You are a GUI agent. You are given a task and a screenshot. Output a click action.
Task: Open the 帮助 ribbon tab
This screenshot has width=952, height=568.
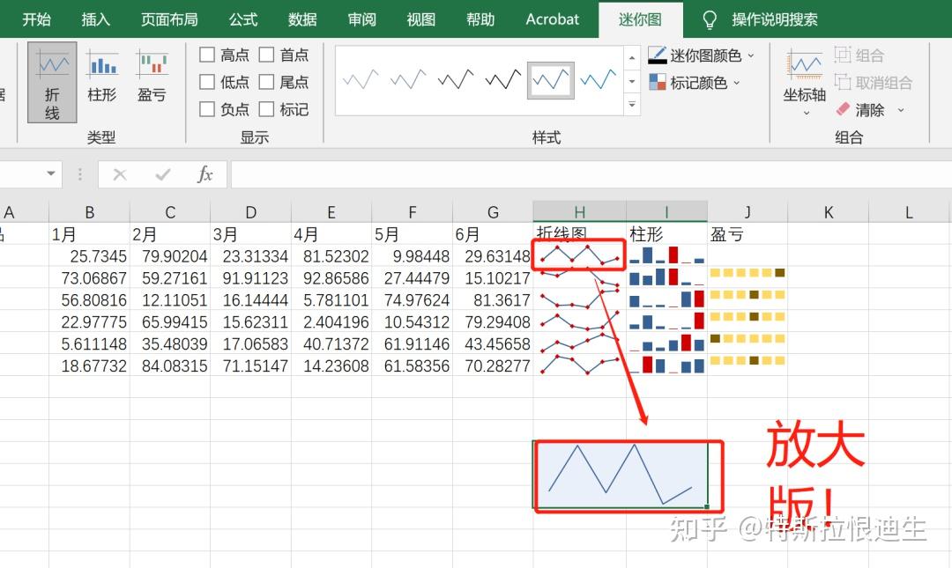click(x=480, y=19)
